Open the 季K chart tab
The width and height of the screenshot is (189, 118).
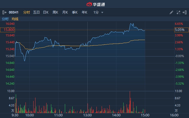[75, 12]
